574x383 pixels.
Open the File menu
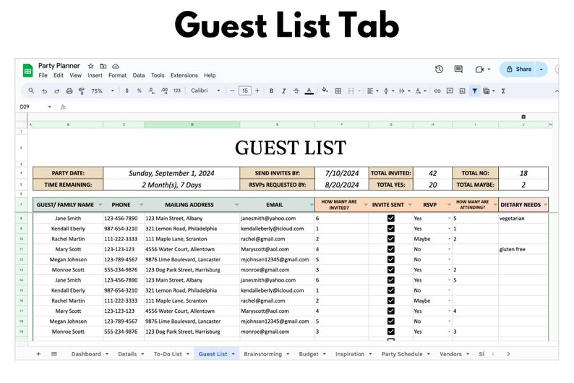(43, 75)
